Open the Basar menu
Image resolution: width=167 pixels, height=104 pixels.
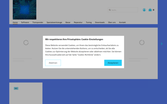click(68, 22)
